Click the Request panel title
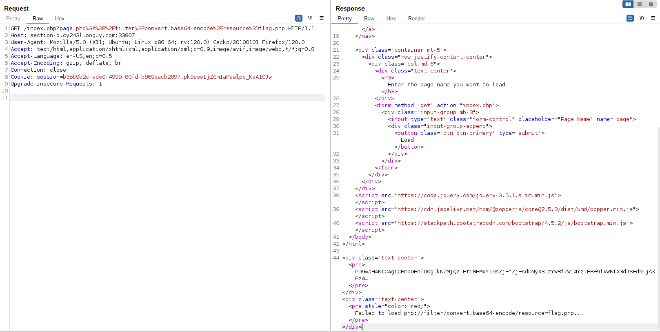Screen dimensions: 660x332 (16, 9)
